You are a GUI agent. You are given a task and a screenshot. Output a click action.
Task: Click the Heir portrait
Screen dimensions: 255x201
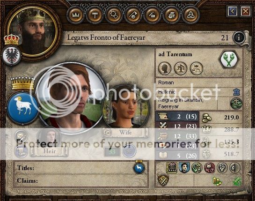click(49, 137)
